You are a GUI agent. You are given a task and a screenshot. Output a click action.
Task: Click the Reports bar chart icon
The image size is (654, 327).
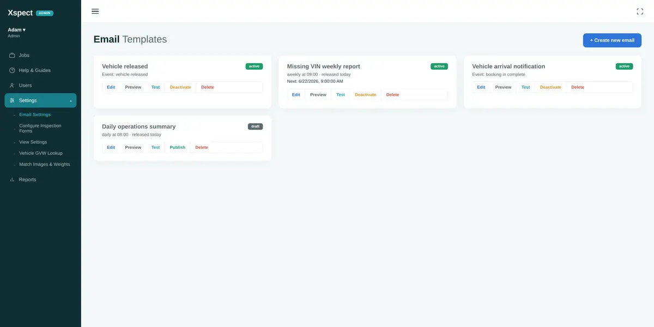12,179
